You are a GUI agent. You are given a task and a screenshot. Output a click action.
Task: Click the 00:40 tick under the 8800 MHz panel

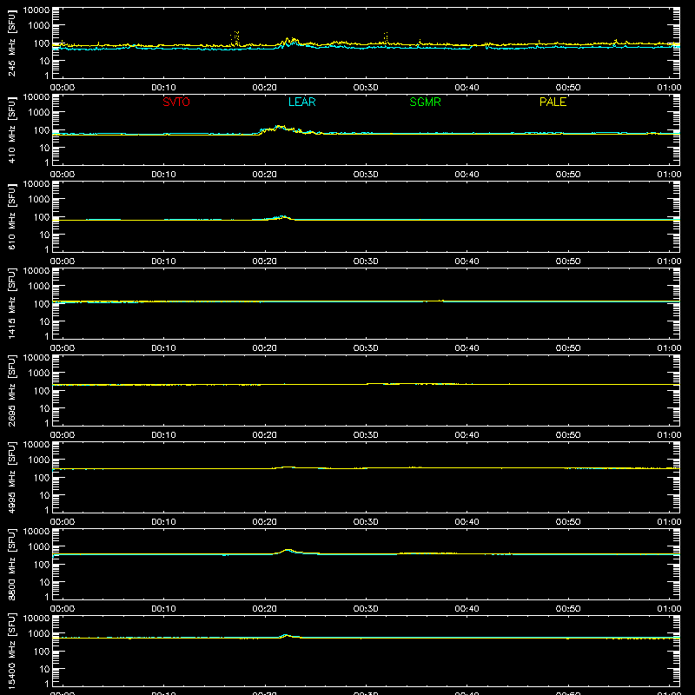467,609
